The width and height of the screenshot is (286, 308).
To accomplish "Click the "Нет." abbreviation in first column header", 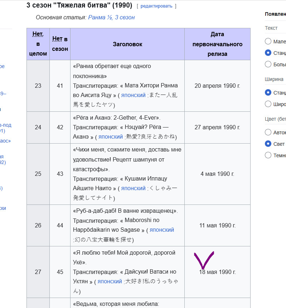I will point(38,34).
